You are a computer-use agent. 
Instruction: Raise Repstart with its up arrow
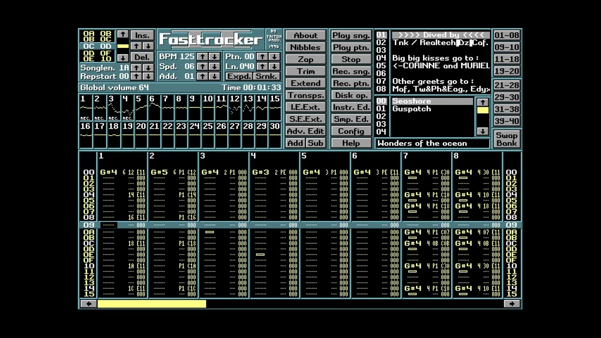pyautogui.click(x=136, y=76)
